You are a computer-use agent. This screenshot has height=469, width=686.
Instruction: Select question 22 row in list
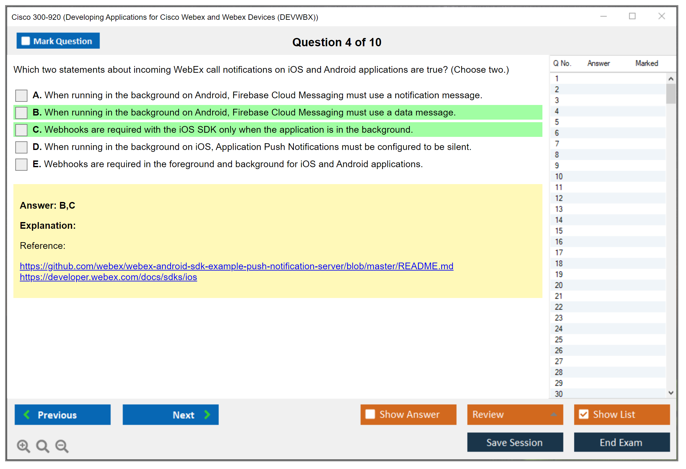(x=559, y=307)
